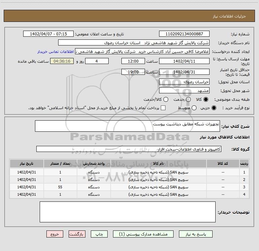Select row 2 سوییچ SAN item name
Screen dimensions: 259x251
[x=158, y=180]
